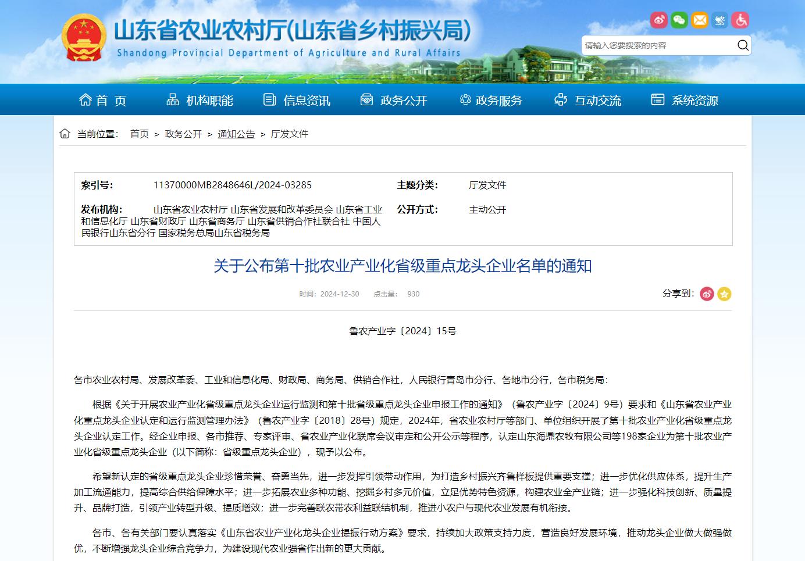Click document number 鲁农产业字〔2024〕15号

coord(403,331)
